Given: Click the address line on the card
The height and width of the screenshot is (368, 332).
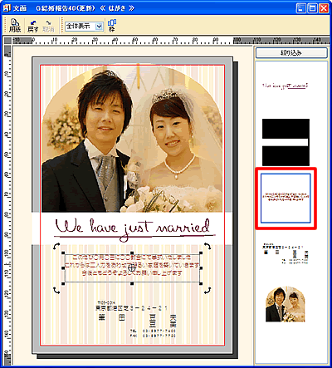Looking at the screenshot, I should coord(131,308).
